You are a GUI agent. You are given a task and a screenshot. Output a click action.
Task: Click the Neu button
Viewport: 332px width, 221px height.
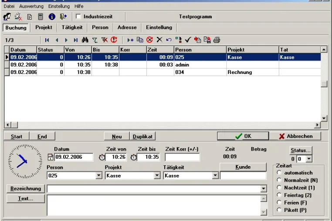[117, 137]
